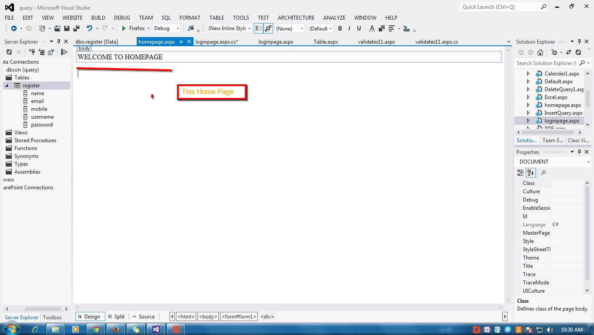Viewport: 594px width, 335px height.
Task: Open the Firefox browser target dropdown arrow
Action: (148, 28)
